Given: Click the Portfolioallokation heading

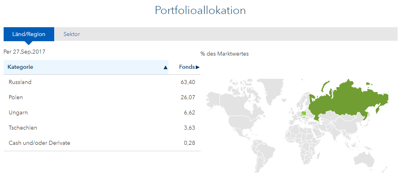Looking at the screenshot, I should pyautogui.click(x=200, y=10).
